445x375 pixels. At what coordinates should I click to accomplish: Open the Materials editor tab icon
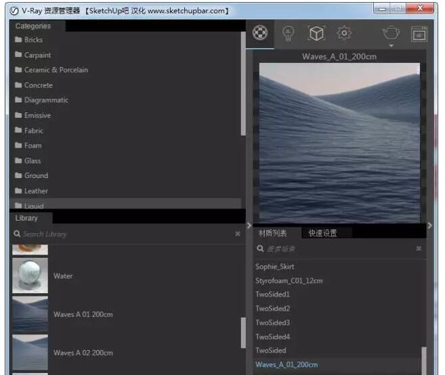[259, 33]
